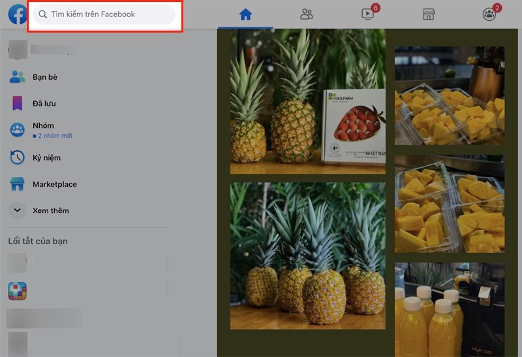Screen dimensions: 522x357
Task: Open Marketplace from the left sidebar
Action: (55, 184)
